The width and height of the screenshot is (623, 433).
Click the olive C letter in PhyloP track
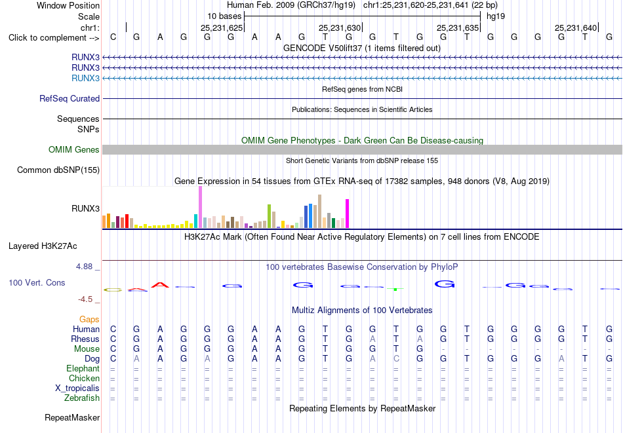tap(113, 290)
